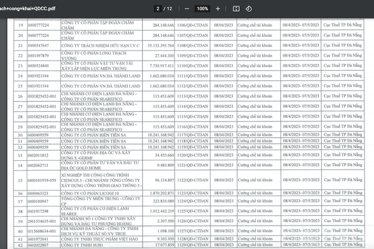This screenshot has height=249, width=374.
Task: Select decision number 1111/QĐ-CTĐAN
Action: click(193, 76)
